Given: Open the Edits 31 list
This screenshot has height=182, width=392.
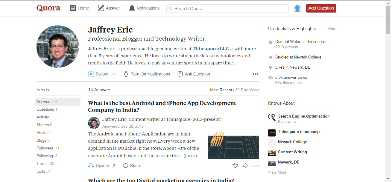Looking at the screenshot, I should click(43, 172).
